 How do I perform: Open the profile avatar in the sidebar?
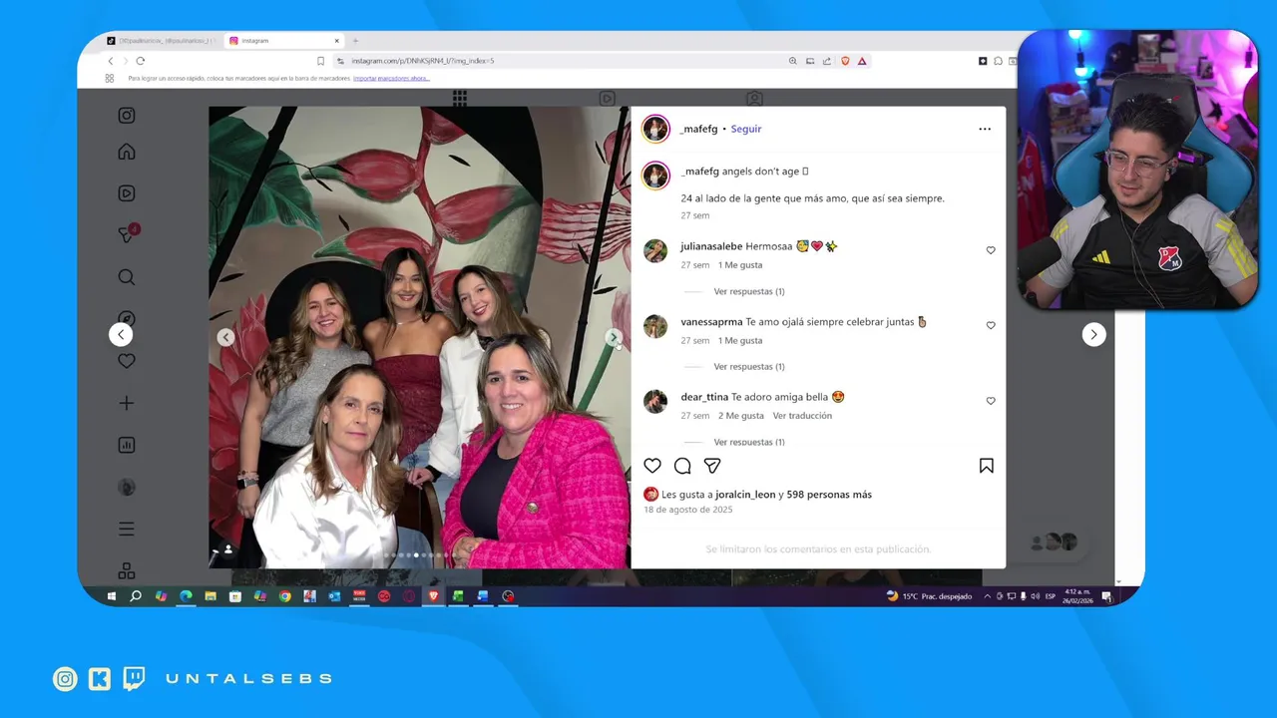[x=127, y=488]
